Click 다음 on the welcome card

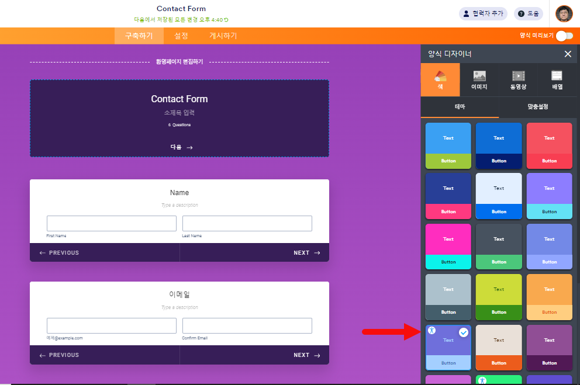pyautogui.click(x=181, y=147)
